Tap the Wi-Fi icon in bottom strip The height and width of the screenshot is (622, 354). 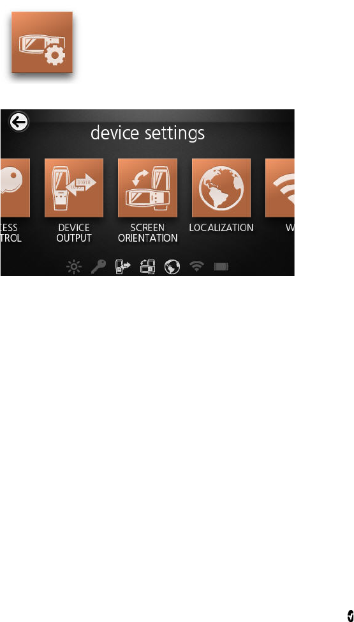coord(196,266)
